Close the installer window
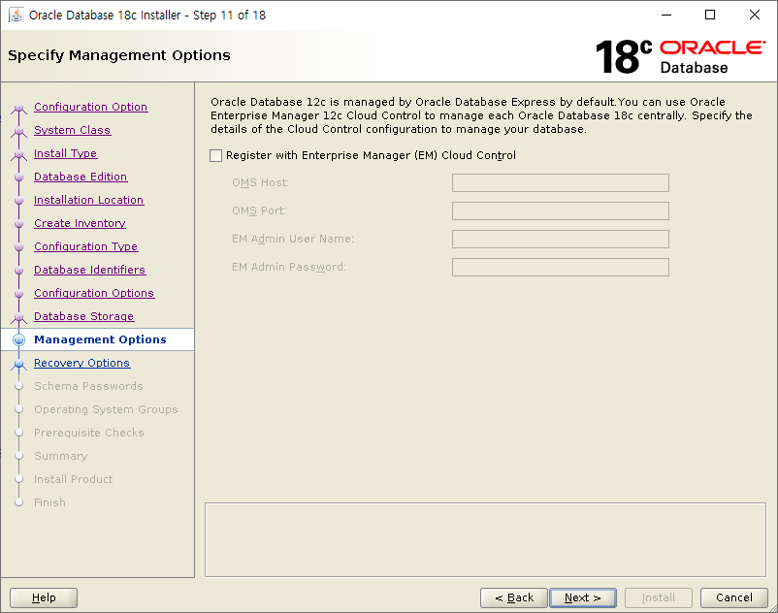The image size is (778, 613). 754,15
